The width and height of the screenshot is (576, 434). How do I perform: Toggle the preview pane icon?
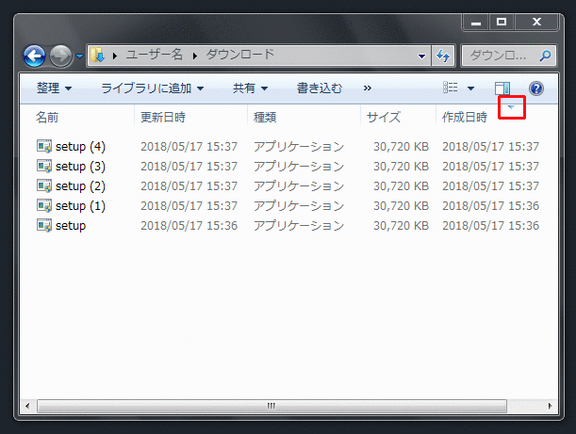coord(502,88)
